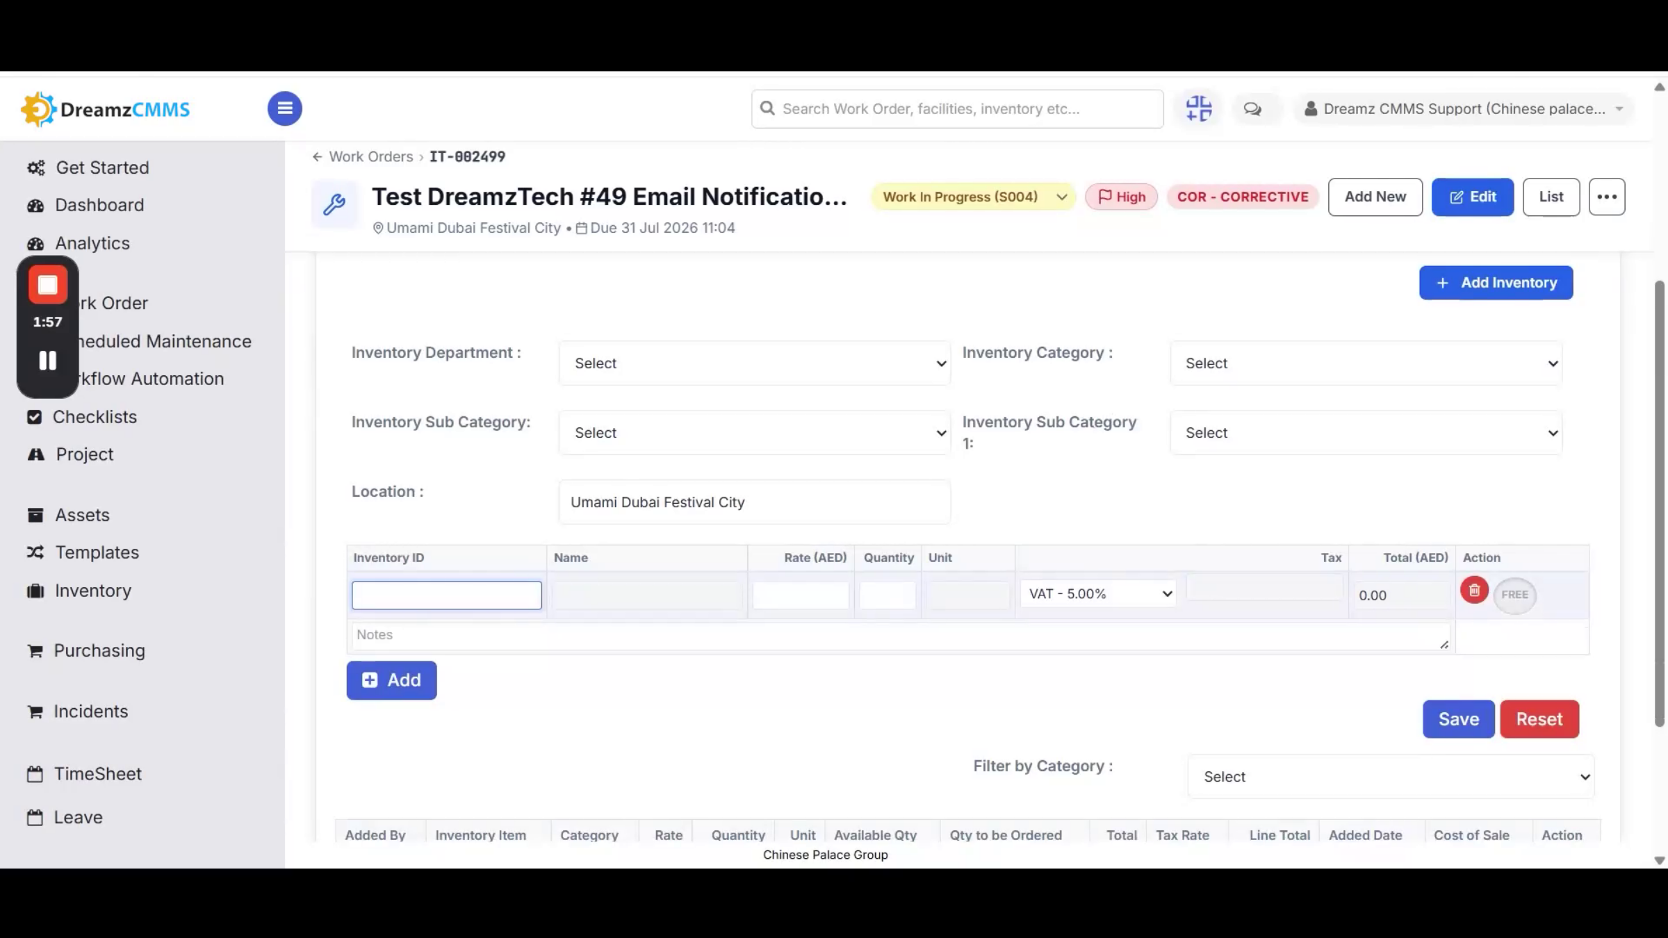Click the Added Date column header
The height and width of the screenshot is (938, 1668).
1365,835
